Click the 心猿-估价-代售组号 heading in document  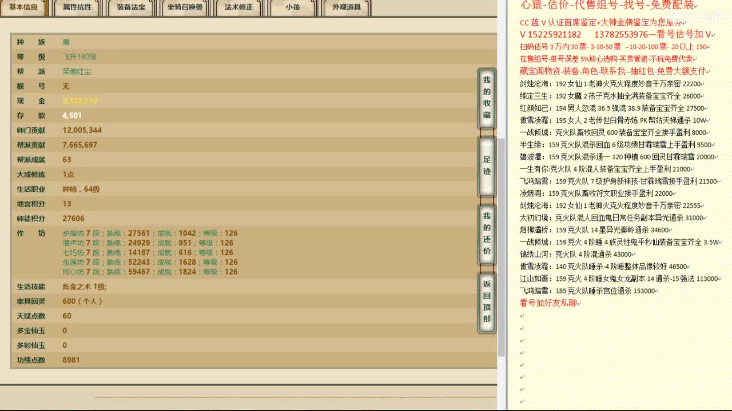click(x=607, y=5)
